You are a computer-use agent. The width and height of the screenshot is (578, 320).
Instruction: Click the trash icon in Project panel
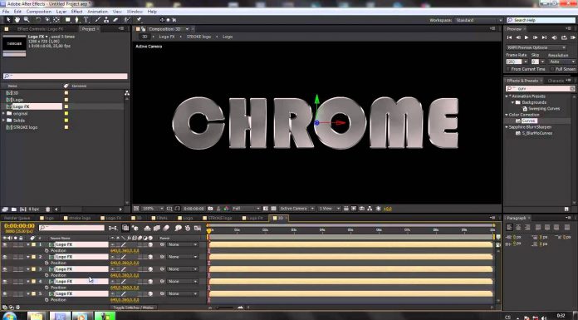click(47, 209)
